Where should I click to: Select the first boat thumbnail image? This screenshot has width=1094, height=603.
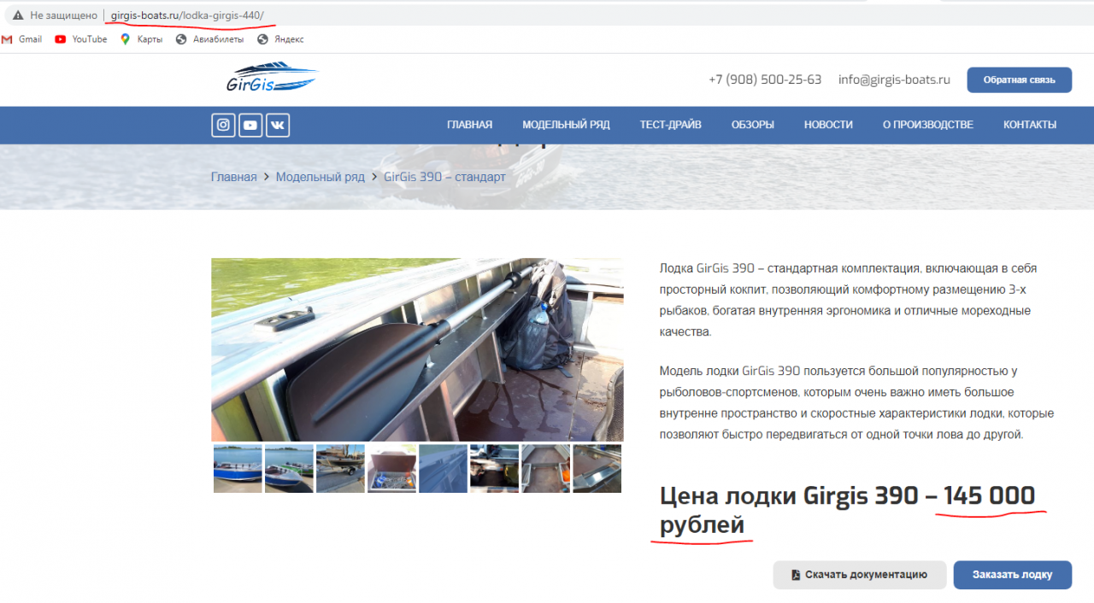tap(238, 468)
